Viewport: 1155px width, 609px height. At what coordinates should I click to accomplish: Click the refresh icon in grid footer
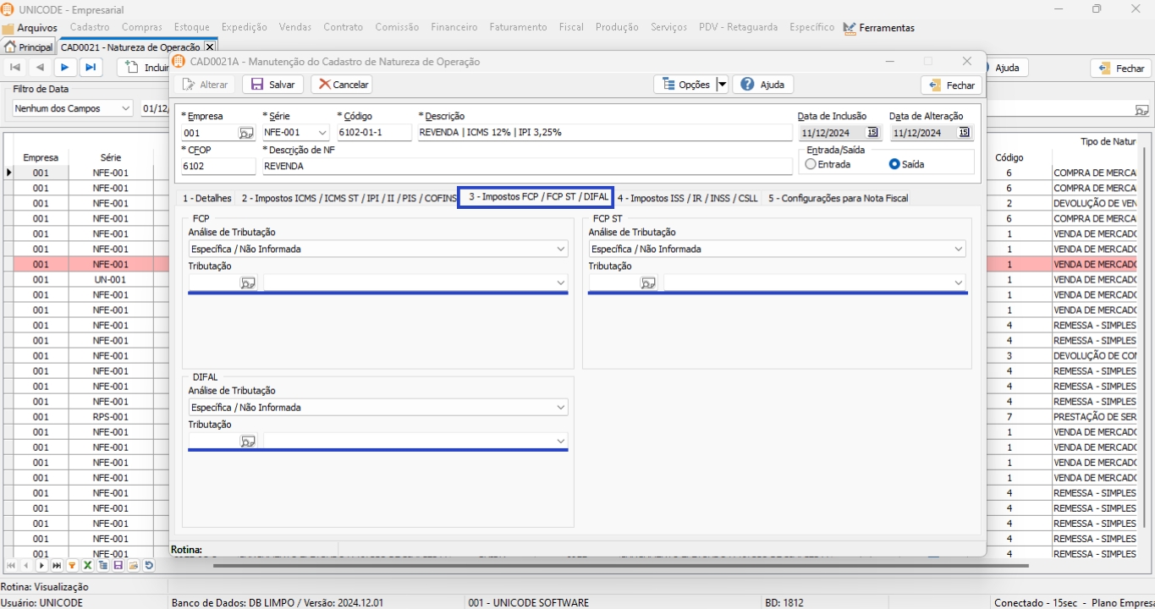[x=149, y=566]
